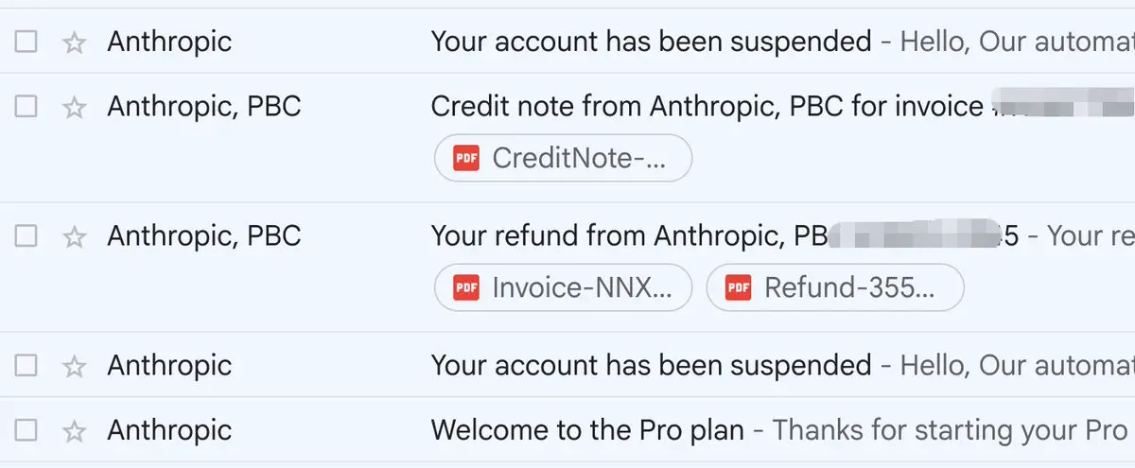The image size is (1135, 468).
Task: Star the Credit note from Anthropic email
Action: click(x=74, y=107)
